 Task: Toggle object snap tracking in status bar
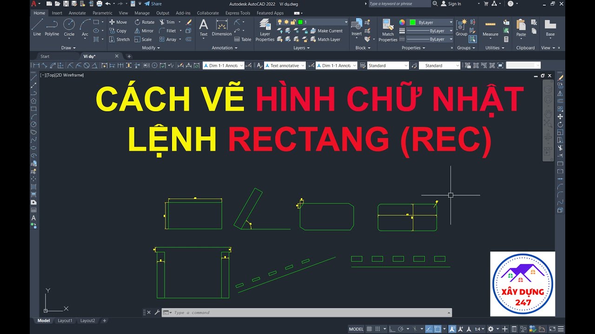[x=429, y=329]
